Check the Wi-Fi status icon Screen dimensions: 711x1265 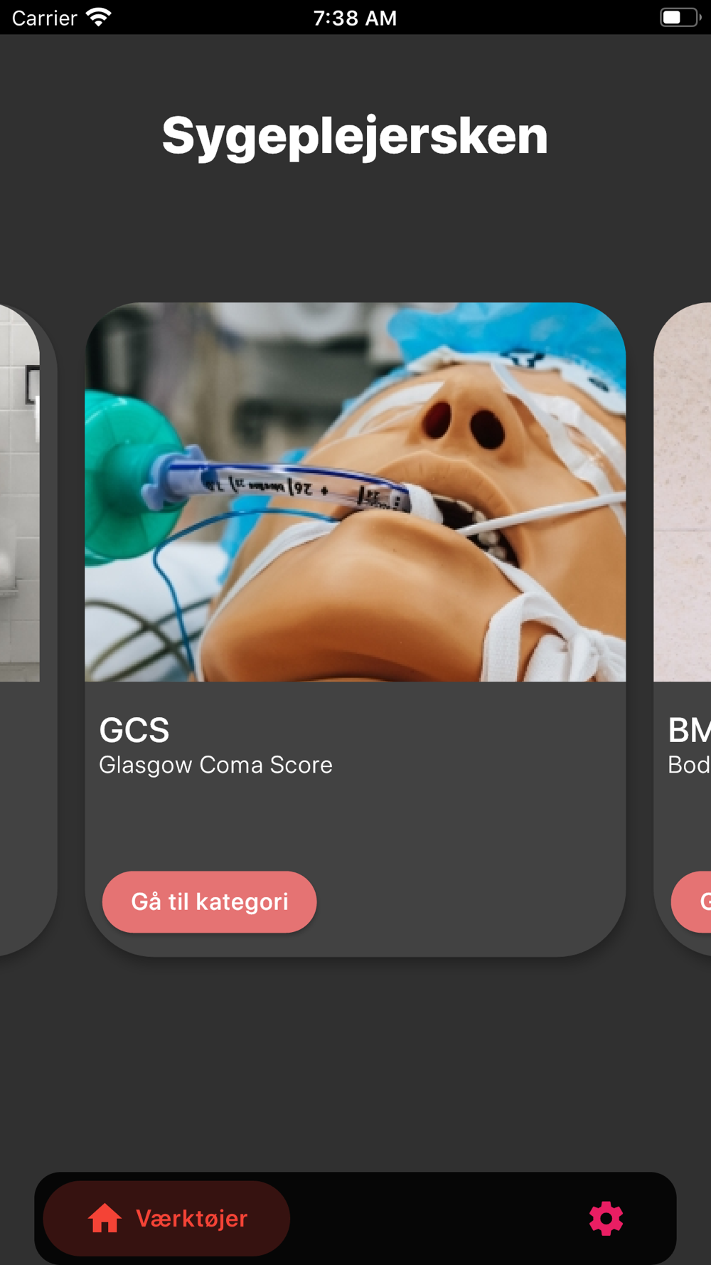99,17
